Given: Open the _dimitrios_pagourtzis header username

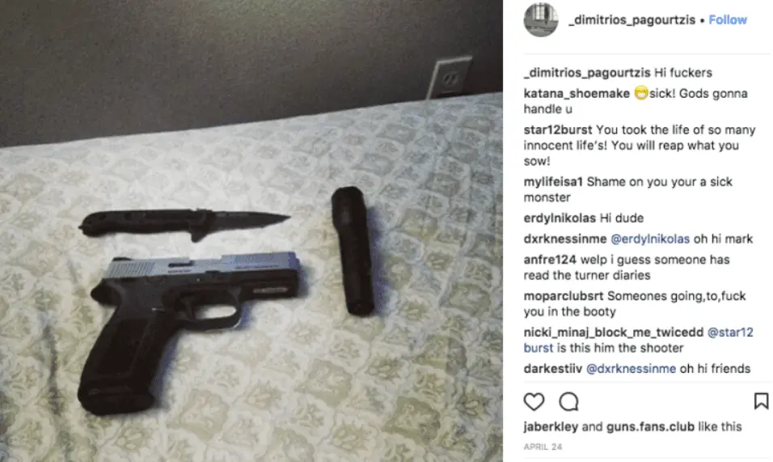Looking at the screenshot, I should [631, 19].
